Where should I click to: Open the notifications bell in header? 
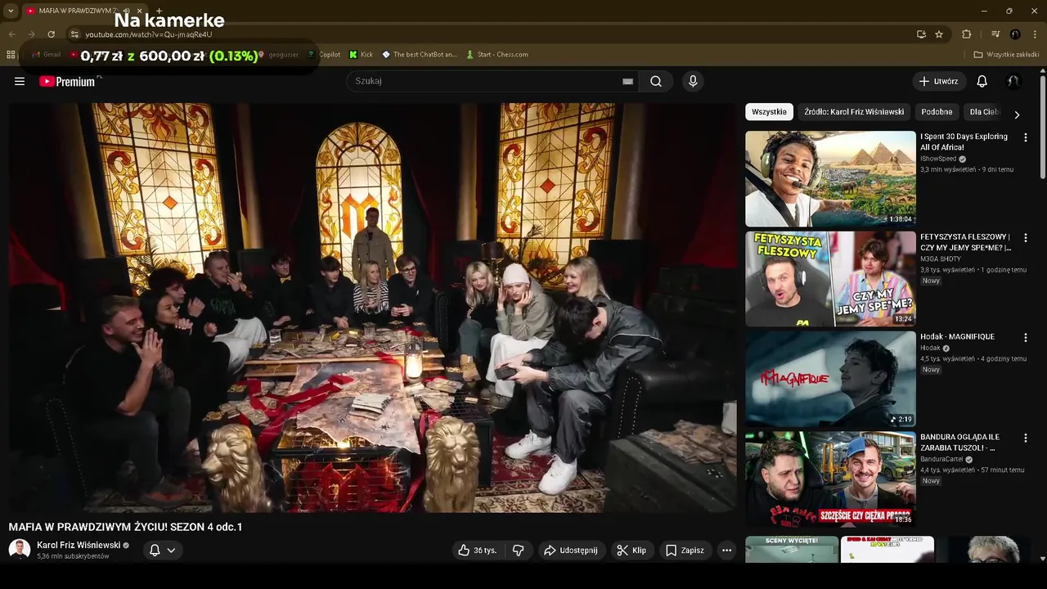coord(982,81)
